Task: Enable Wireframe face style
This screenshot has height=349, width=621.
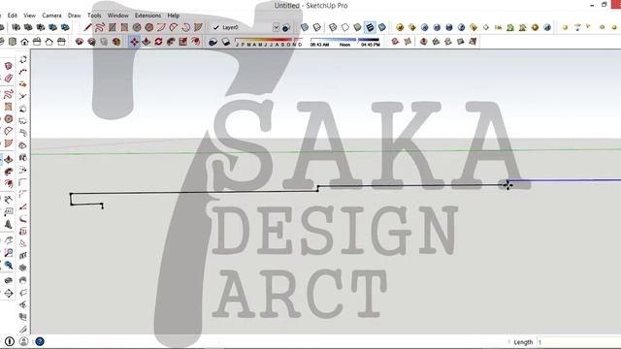Action: coord(333,27)
